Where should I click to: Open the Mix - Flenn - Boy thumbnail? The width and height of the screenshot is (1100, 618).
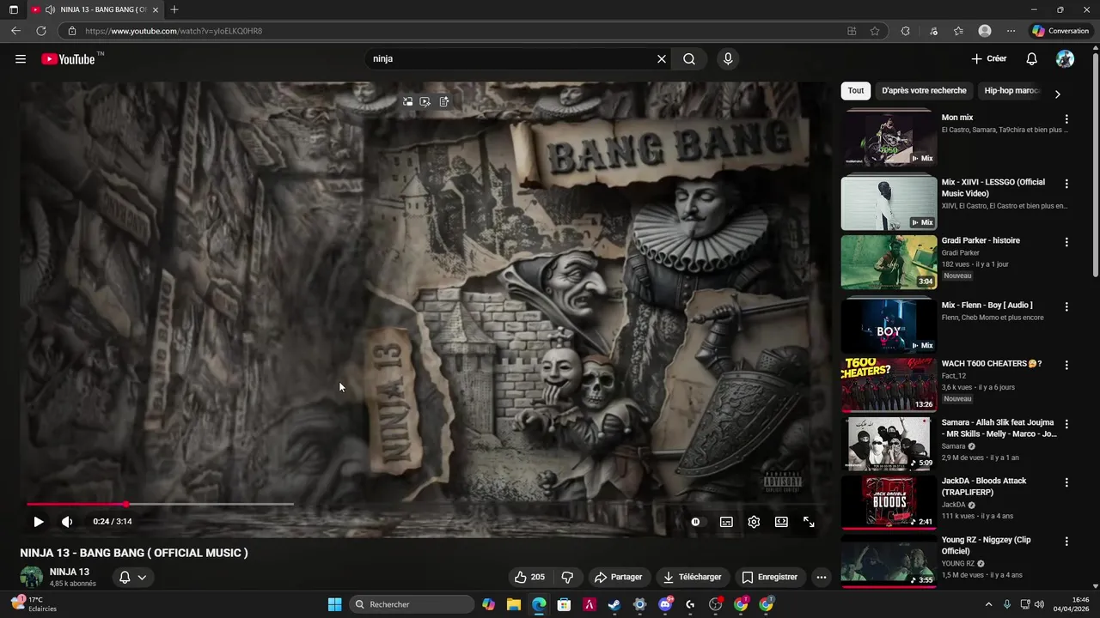click(889, 324)
